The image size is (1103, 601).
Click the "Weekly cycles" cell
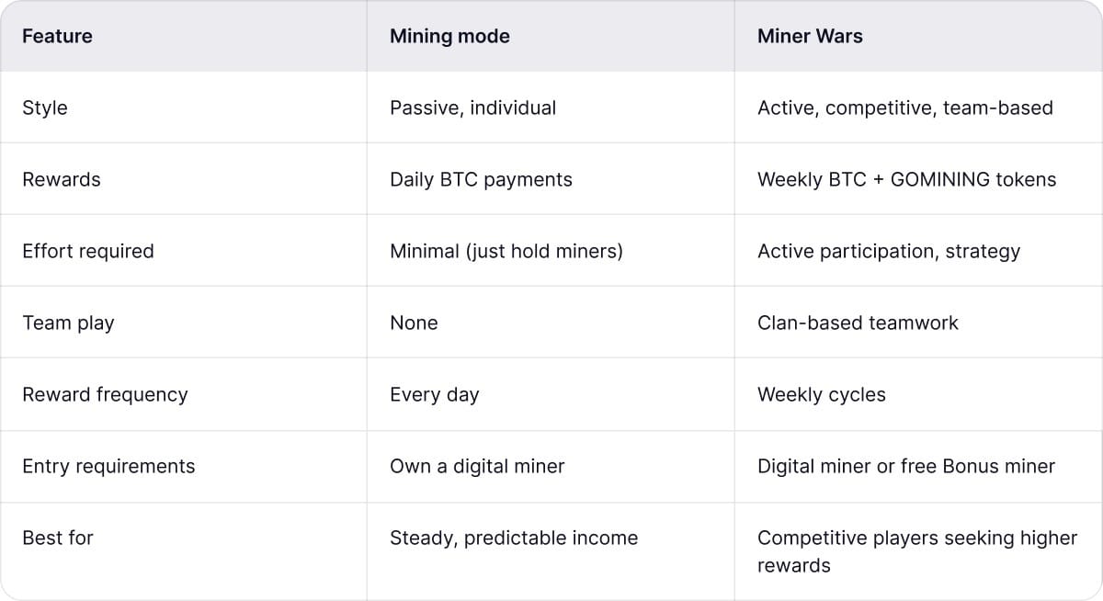pyautogui.click(x=821, y=394)
